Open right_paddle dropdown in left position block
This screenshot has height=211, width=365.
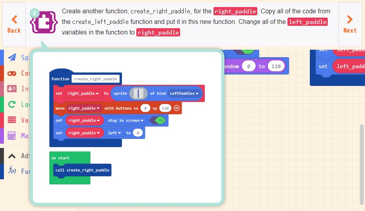click(84, 133)
